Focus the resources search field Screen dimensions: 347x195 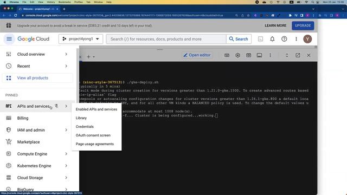166,39
